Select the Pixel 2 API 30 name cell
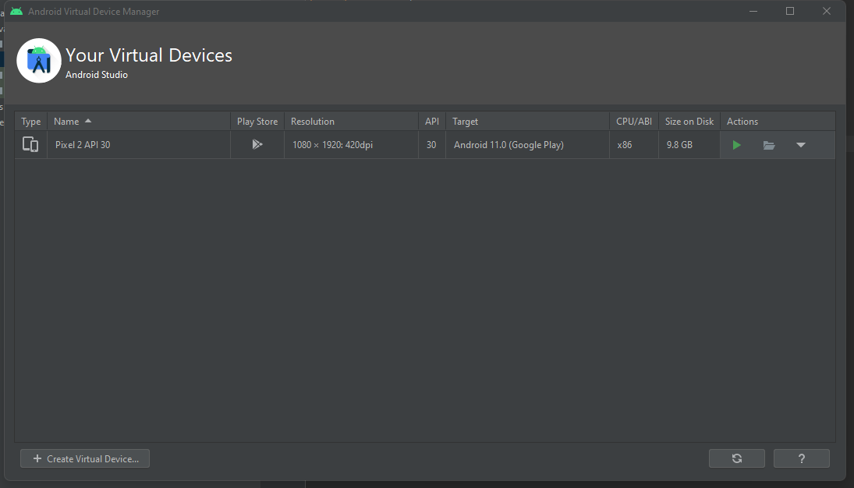This screenshot has height=488, width=854. pyautogui.click(x=139, y=145)
